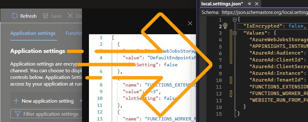Collapse the Values object on line 3

234,33
